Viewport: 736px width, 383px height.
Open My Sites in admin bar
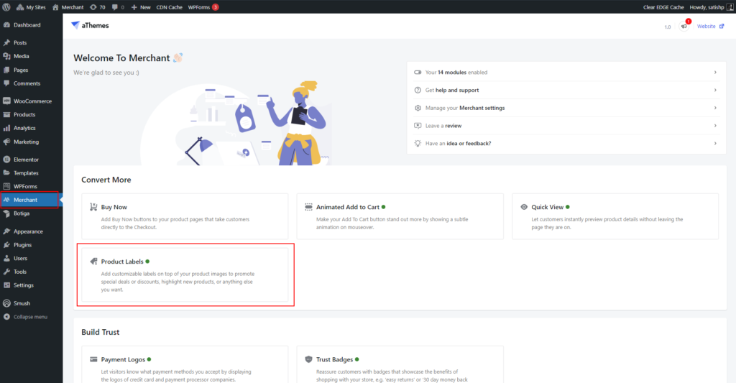point(31,7)
